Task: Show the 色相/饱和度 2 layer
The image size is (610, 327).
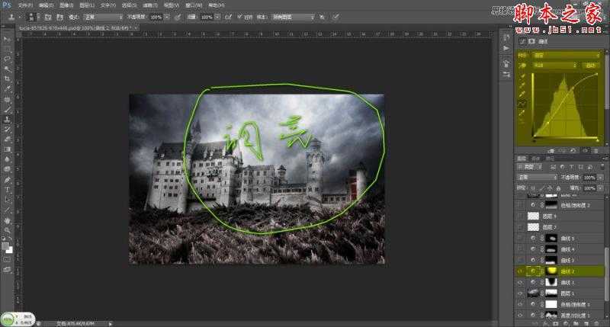Action: 521,205
